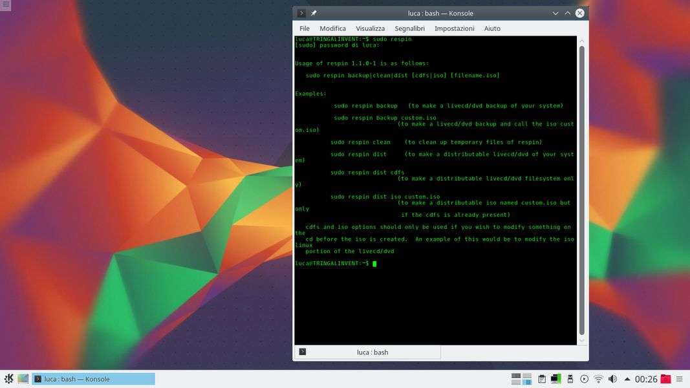Image resolution: width=690 pixels, height=388 pixels.
Task: Click 'sudo respin backup custom.iso' text
Action: coord(385,118)
